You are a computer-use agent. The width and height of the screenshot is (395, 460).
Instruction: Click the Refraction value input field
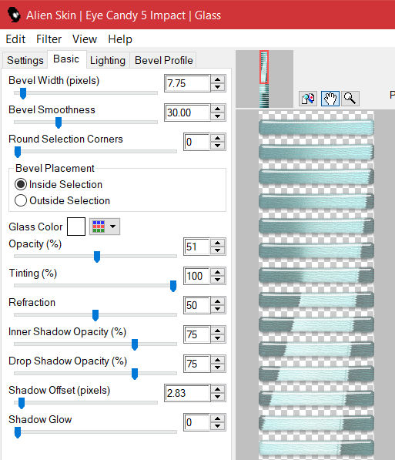click(x=197, y=305)
